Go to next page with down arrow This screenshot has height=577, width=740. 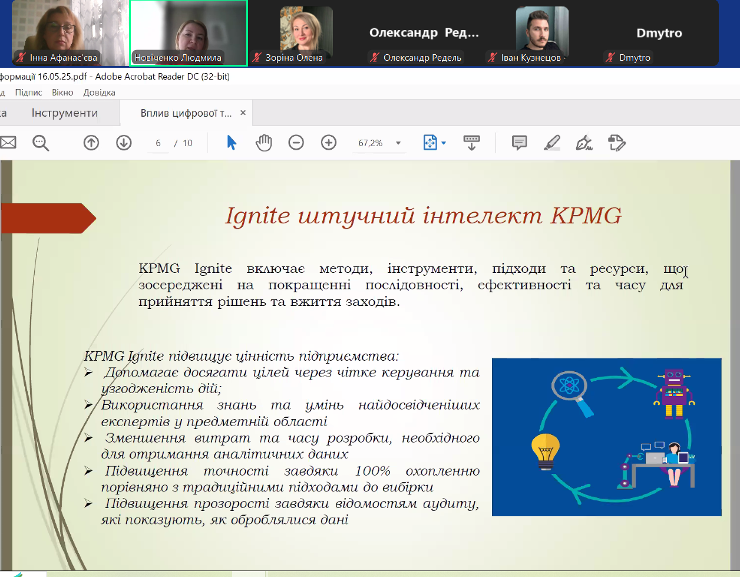124,143
